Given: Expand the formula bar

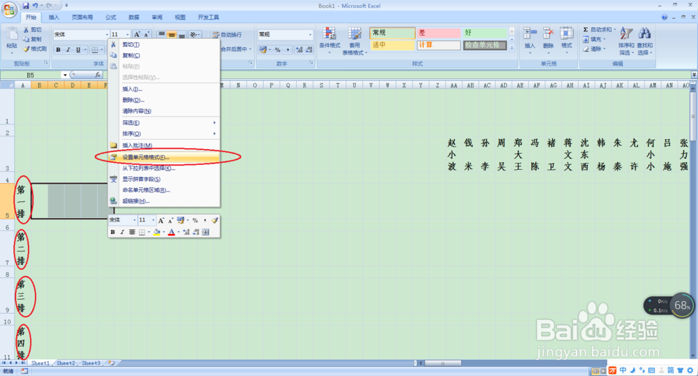Looking at the screenshot, I should [x=694, y=75].
